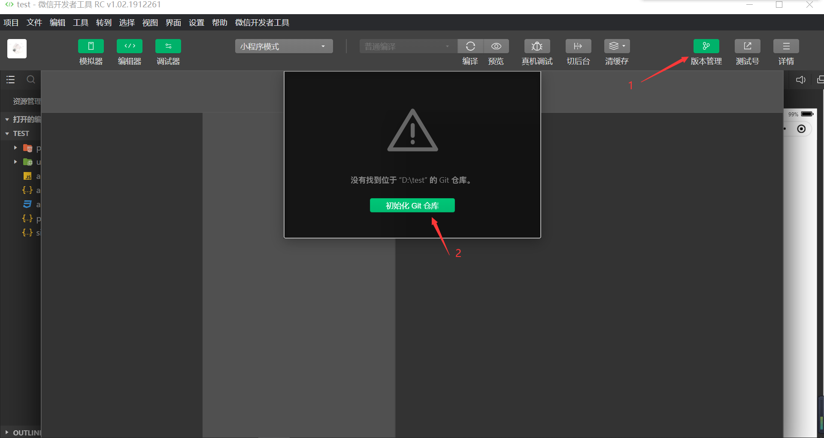Mute the simulator sound speaker icon
Image resolution: width=824 pixels, height=438 pixels.
[800, 80]
